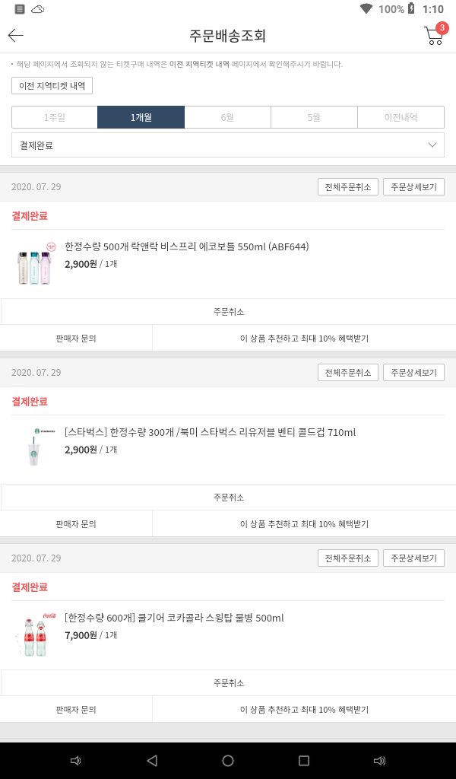Select the 1개월 period tab
456x779 pixels.
tap(141, 117)
